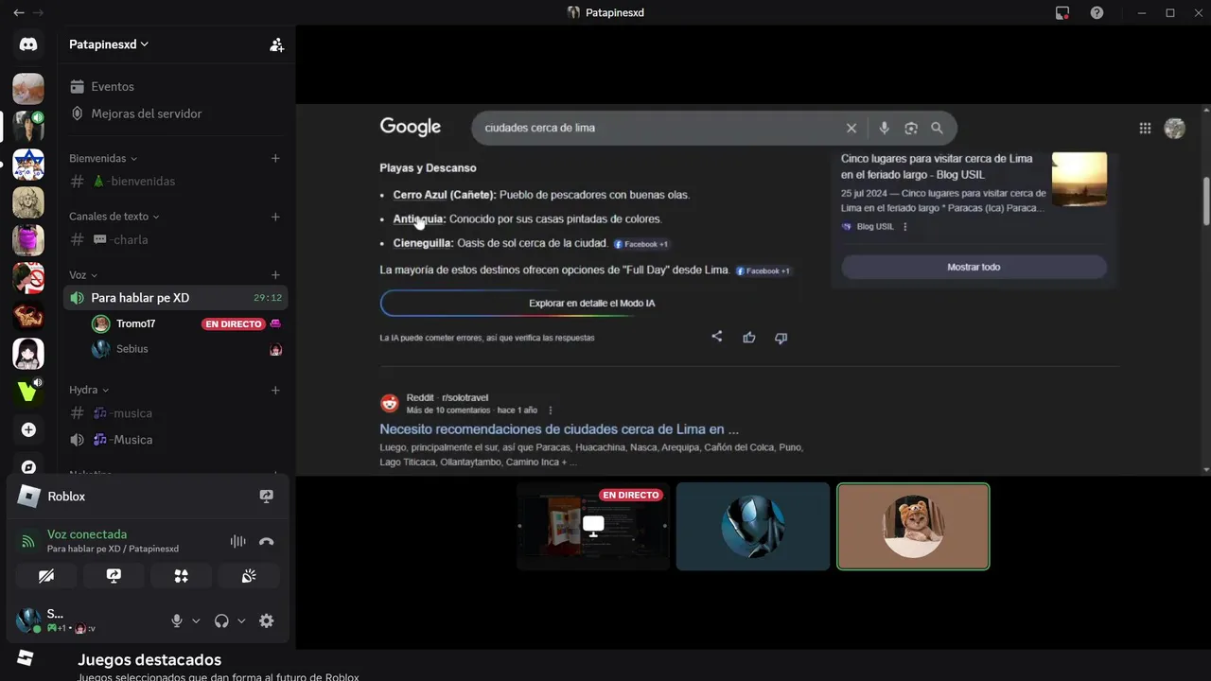
Task: Open Google Lens image search
Action: click(x=911, y=128)
